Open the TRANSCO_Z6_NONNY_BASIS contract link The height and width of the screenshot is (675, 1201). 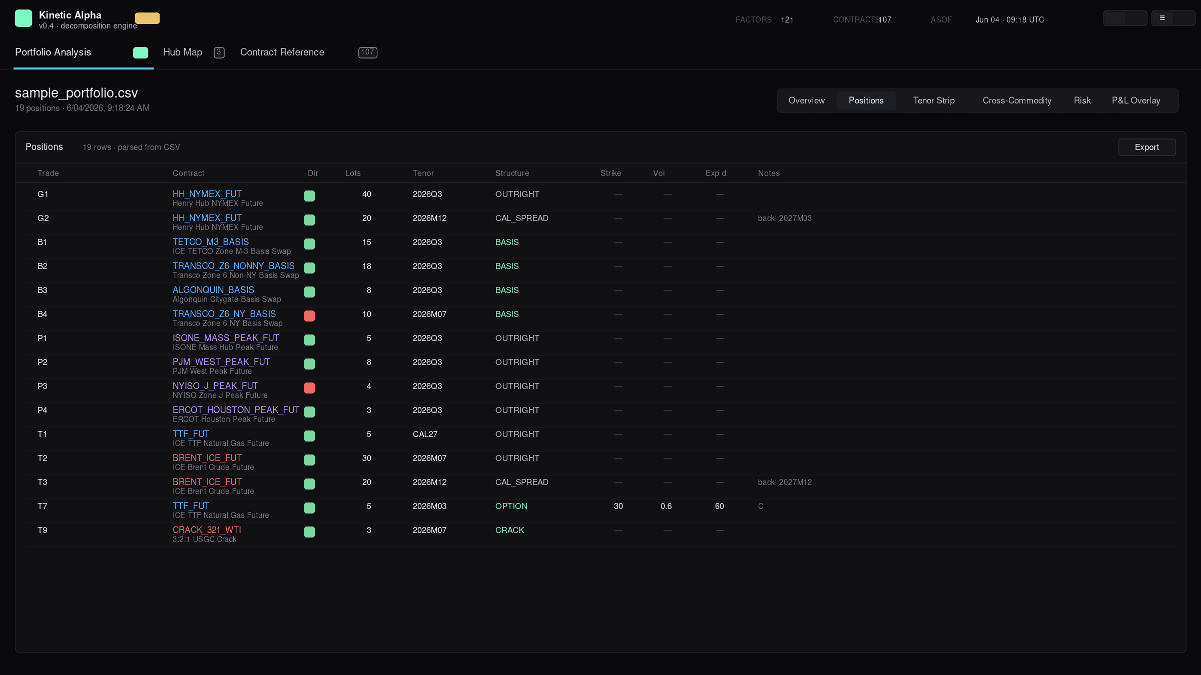click(x=234, y=266)
